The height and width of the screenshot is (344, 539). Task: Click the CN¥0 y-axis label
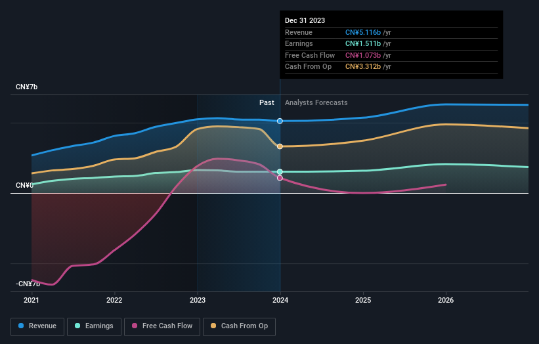tap(24, 186)
